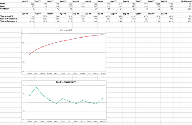Click the Dec-YY Visits value 1130
This screenshot has width=192, height=125.
point(170,4)
